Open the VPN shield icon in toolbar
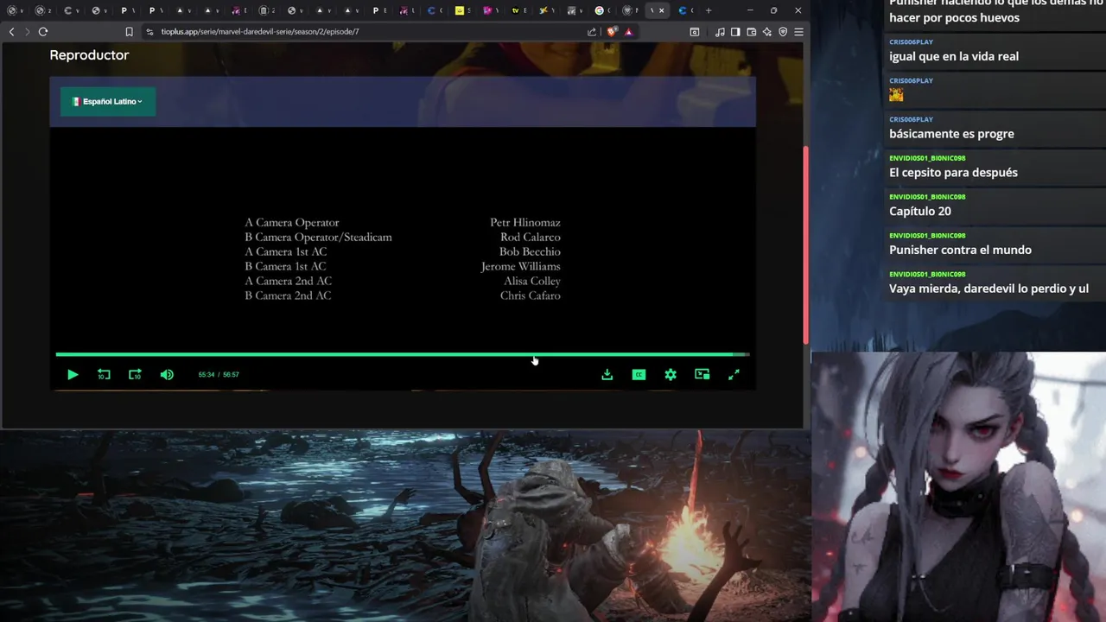1106x622 pixels. (x=783, y=32)
